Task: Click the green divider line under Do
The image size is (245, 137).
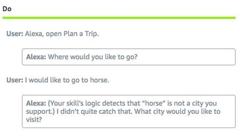Action: click(119, 18)
